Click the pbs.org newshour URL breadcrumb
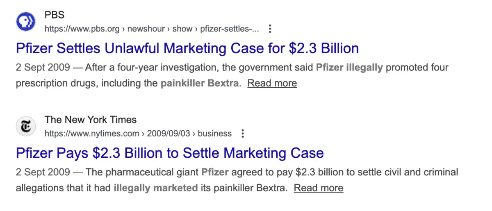The width and height of the screenshot is (492, 211). click(152, 29)
